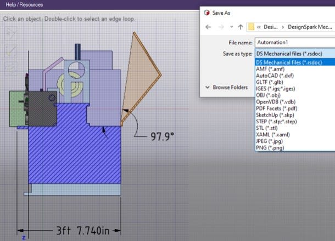The width and height of the screenshot is (335, 241).
Task: Choose AutoCAD (*.dxf) file type
Action: [295, 76]
